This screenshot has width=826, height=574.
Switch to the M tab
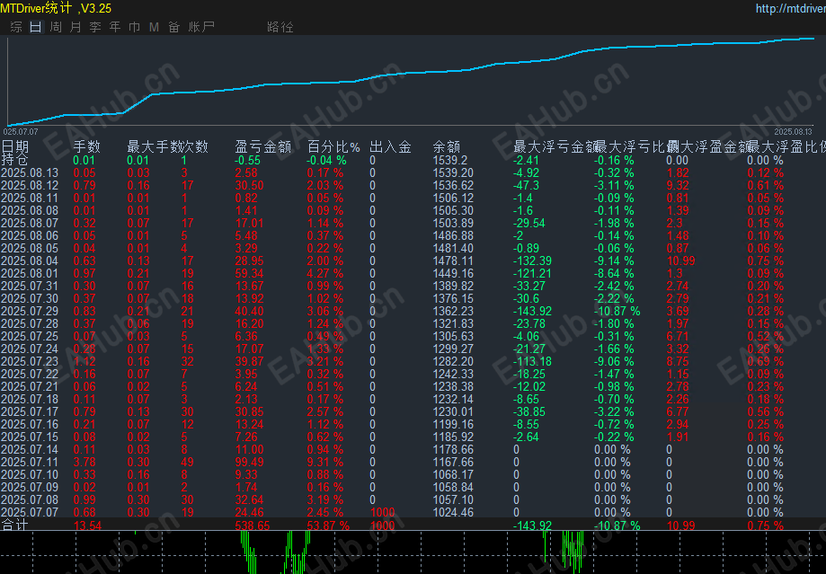pos(154,27)
